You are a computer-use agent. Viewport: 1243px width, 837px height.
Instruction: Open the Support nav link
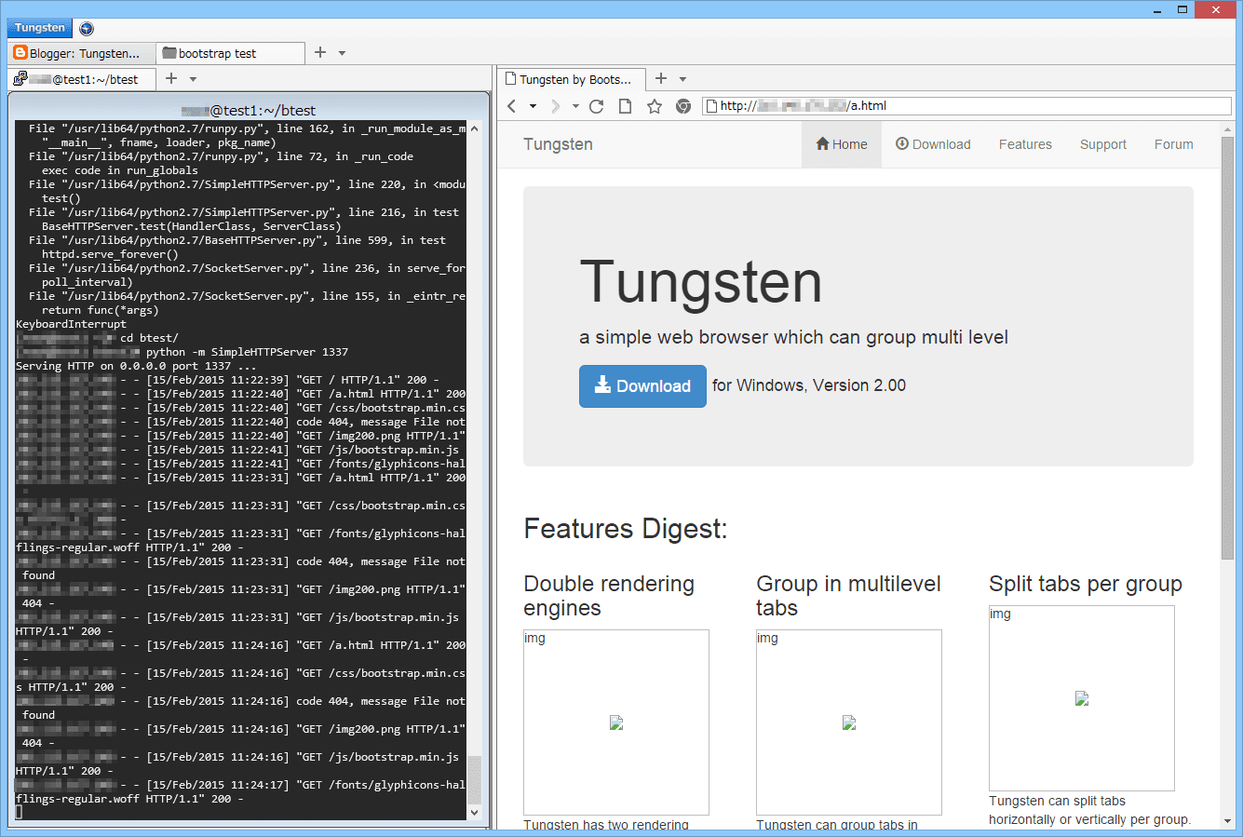(1103, 144)
